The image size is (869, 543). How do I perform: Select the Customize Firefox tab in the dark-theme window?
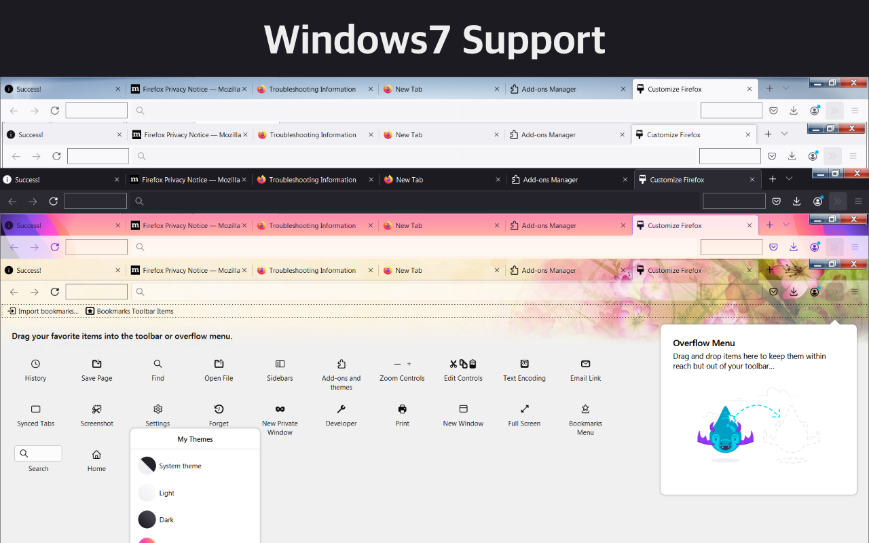click(x=698, y=180)
